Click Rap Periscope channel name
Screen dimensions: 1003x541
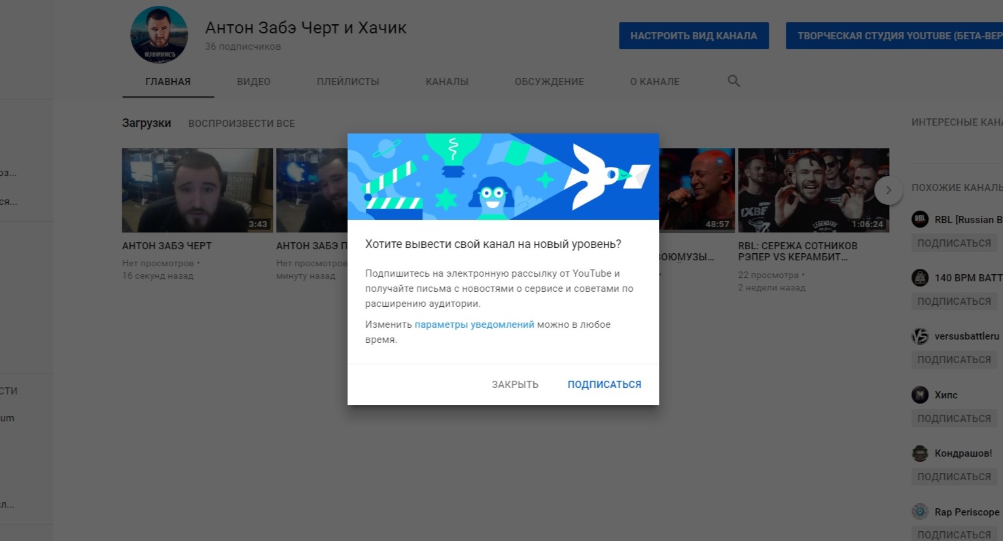pos(967,512)
